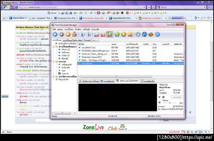This screenshot has width=214, height=141.
Task: Go back with Firefox back arrow button
Action: pyautogui.click(x=4, y=7)
